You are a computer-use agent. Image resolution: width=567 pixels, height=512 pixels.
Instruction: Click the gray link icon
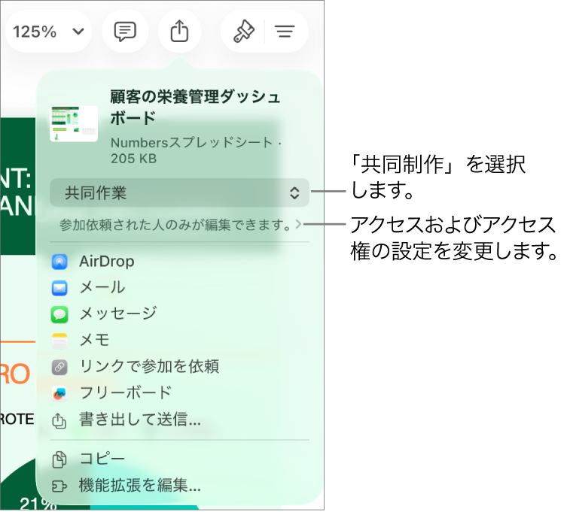tap(59, 367)
